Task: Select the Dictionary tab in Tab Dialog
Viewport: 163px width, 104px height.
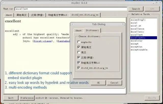Action: point(92,30)
